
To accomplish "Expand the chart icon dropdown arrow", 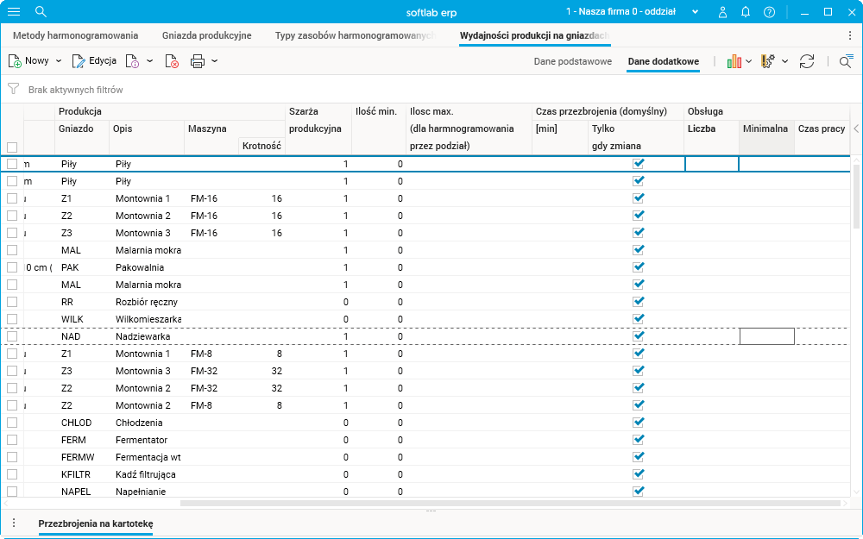I will click(749, 61).
